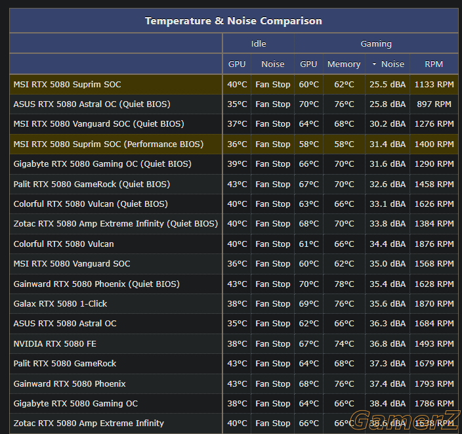
Task: Select the Colorful RTX 5080 Vulcan row without BIOS note
Action: (64, 244)
